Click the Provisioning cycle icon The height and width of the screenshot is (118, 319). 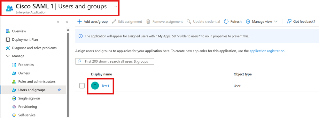[14, 107]
